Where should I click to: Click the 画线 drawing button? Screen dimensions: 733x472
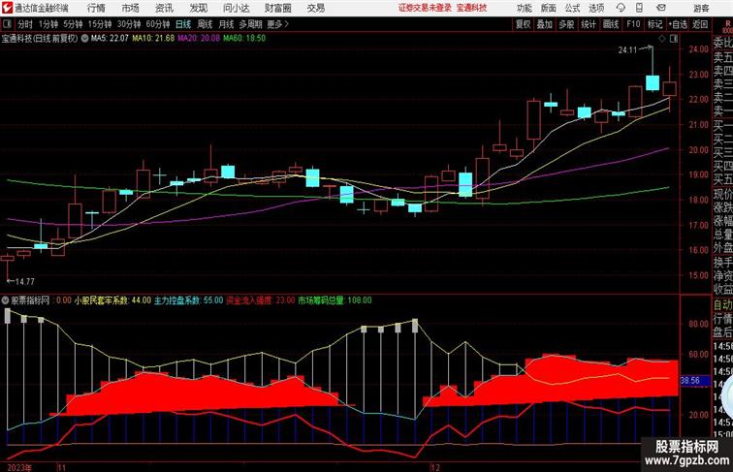(611, 24)
